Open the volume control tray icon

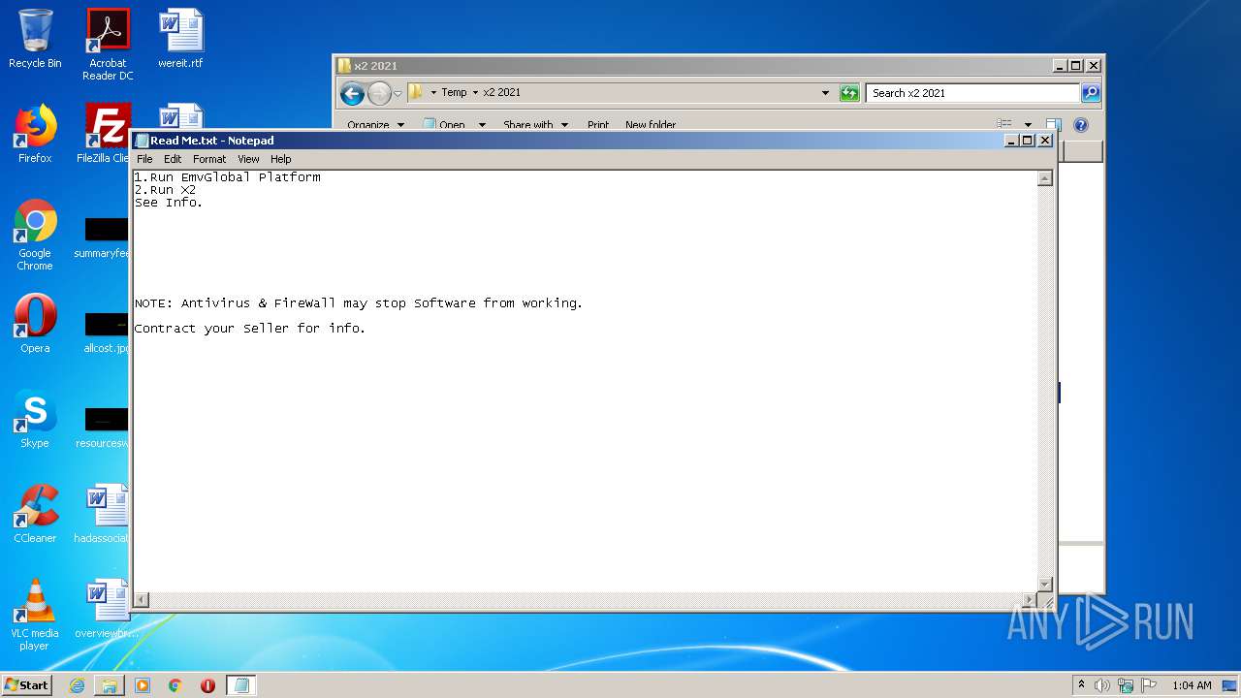point(1102,685)
